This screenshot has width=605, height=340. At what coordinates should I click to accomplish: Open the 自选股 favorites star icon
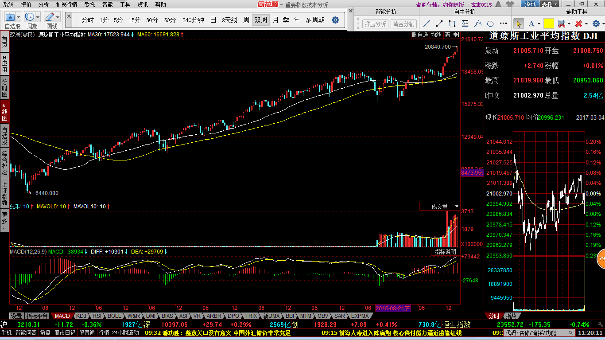10,17
